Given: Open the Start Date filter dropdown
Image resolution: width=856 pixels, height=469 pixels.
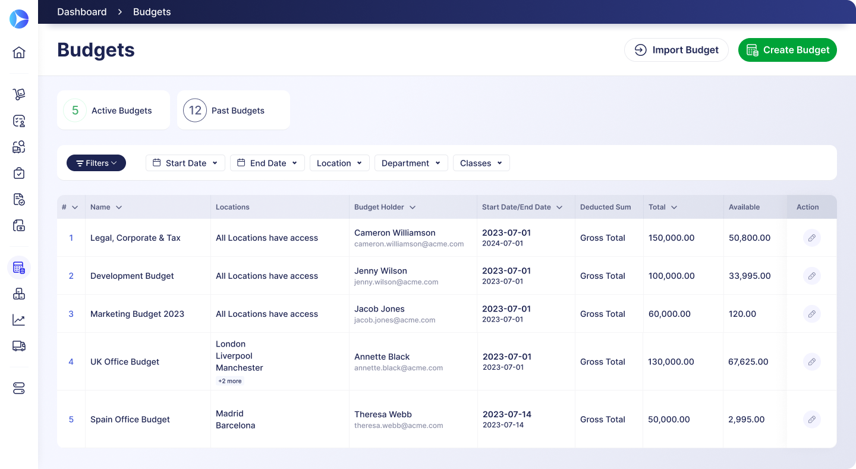Looking at the screenshot, I should pos(185,163).
